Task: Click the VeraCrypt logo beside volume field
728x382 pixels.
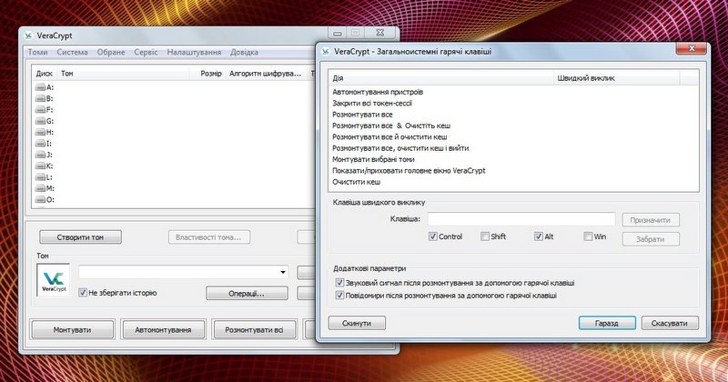Action: [x=54, y=280]
